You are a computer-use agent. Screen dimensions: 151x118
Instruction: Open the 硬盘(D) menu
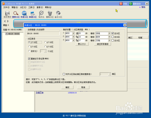click(x=15, y=7)
